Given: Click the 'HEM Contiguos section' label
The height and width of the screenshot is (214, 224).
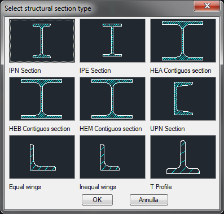Looking at the screenshot, I should pos(111,129).
